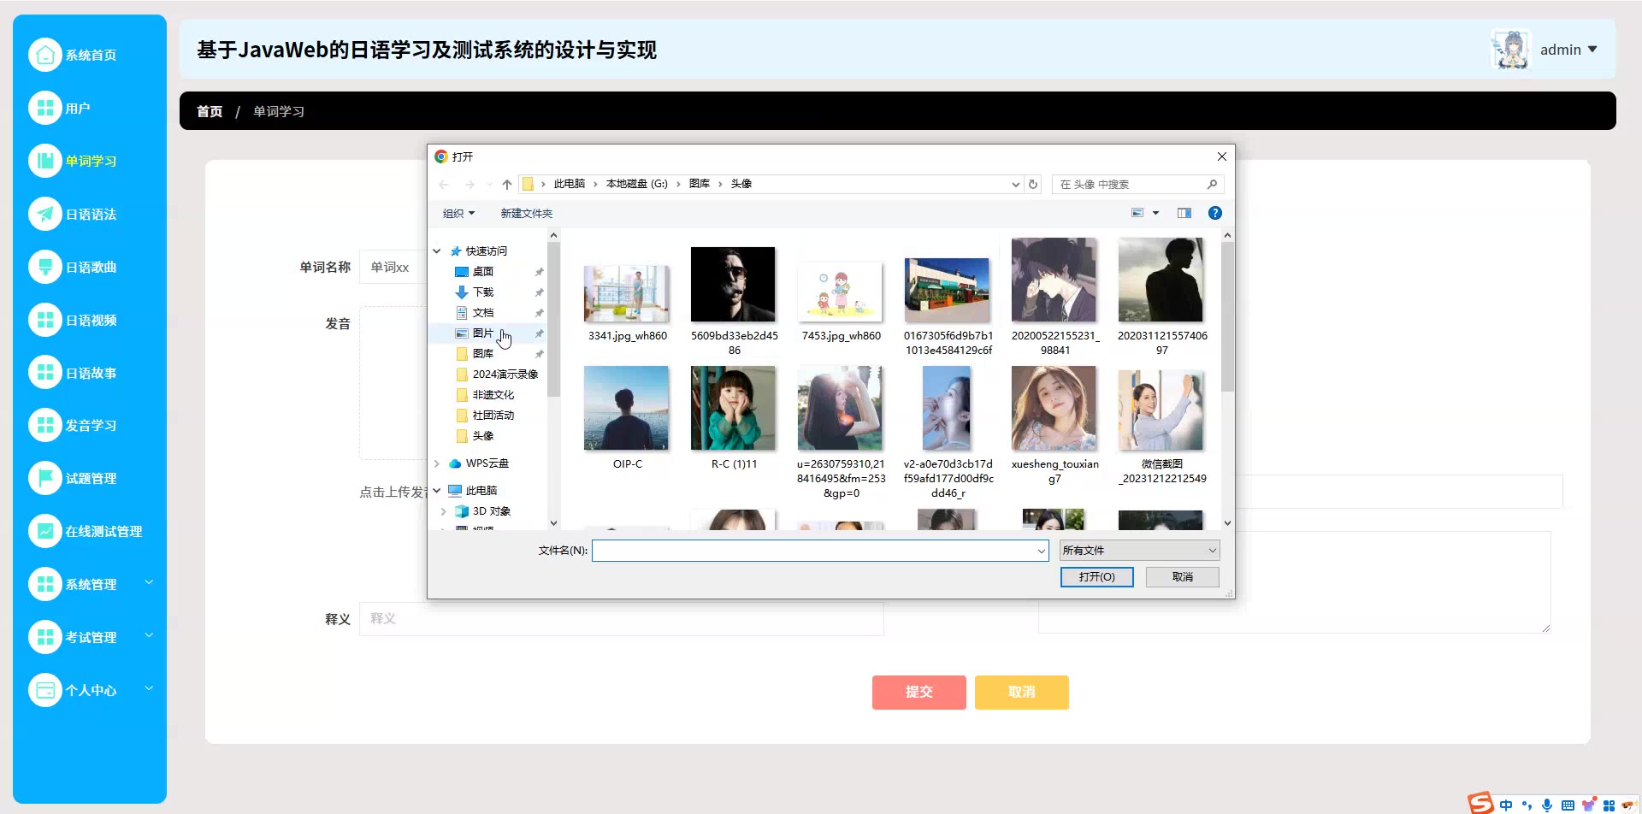Click the 文件名 input field
The height and width of the screenshot is (814, 1642).
(813, 551)
